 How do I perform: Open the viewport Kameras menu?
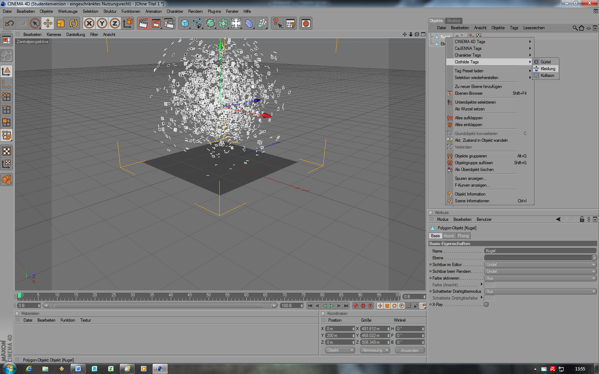pos(54,35)
